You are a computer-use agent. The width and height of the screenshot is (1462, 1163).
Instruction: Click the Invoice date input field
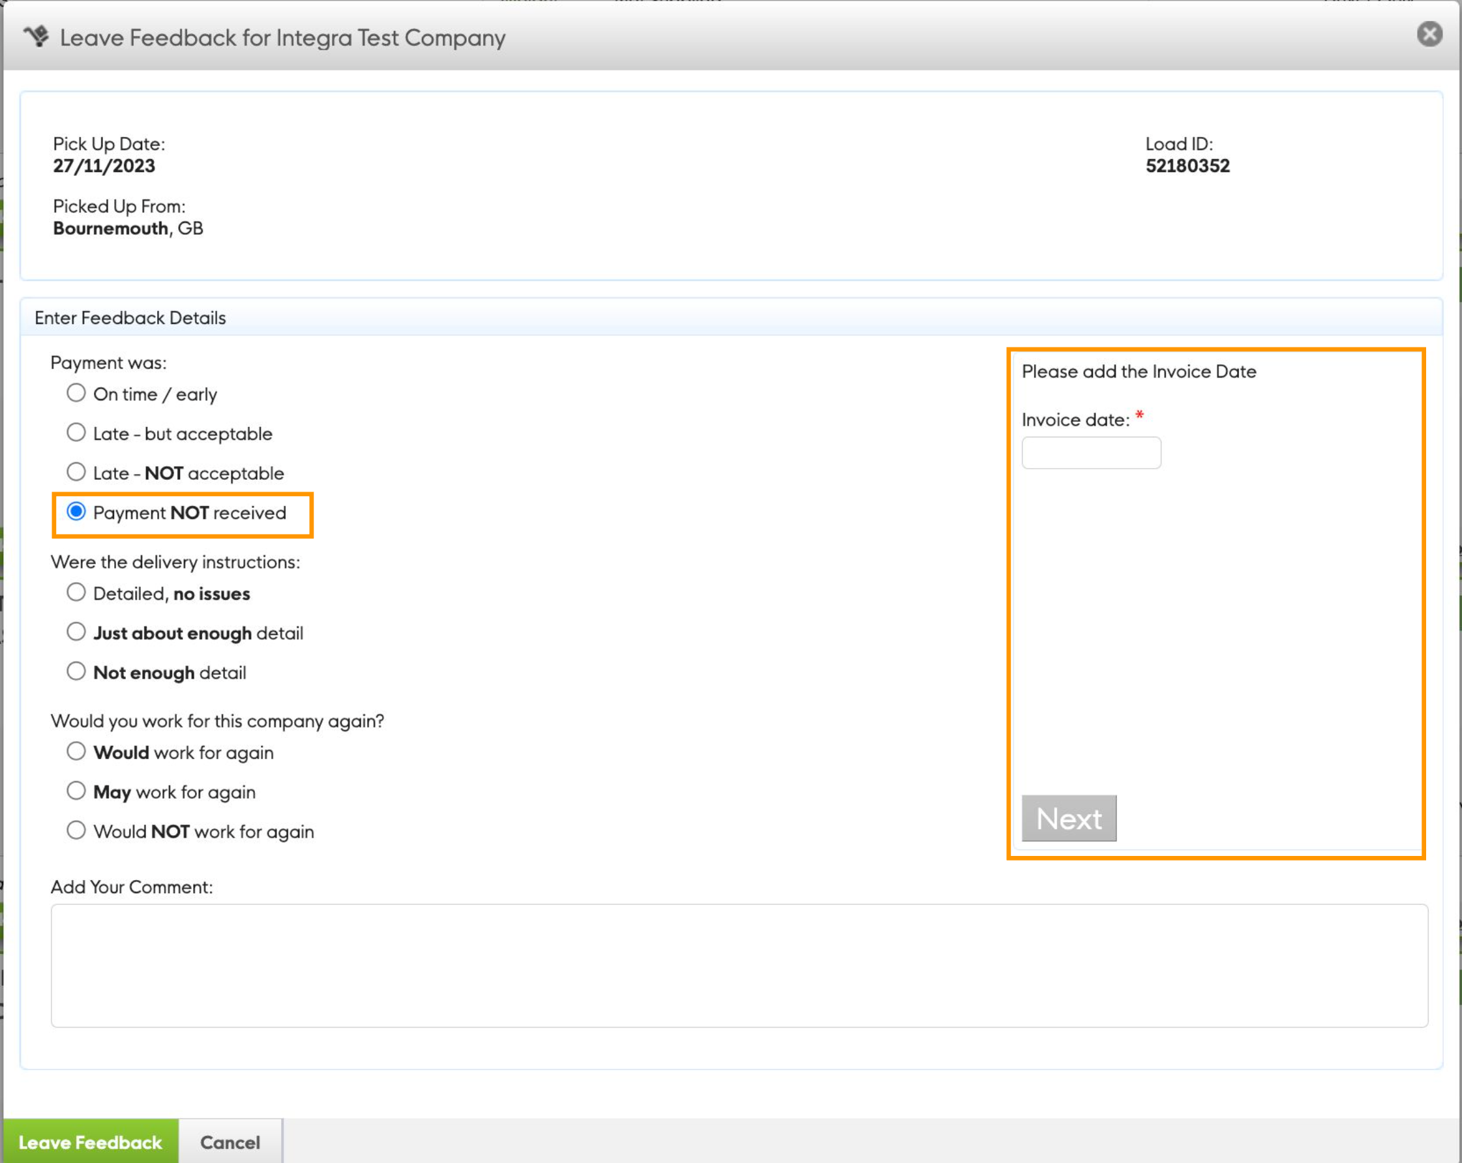coord(1090,452)
